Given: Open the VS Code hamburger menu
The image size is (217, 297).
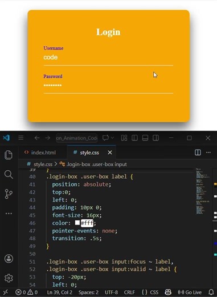Looking at the screenshot, I should [x=21, y=138].
